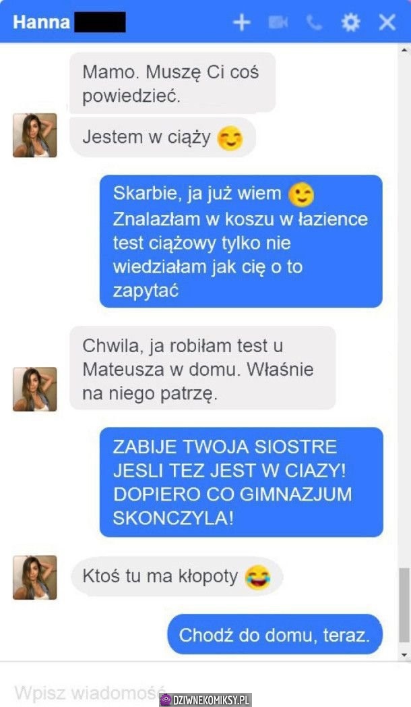Select the 'ZABIJE TWOJA SIOSTRE' message bubble
Viewport: 411px width, 707px height.
241,482
